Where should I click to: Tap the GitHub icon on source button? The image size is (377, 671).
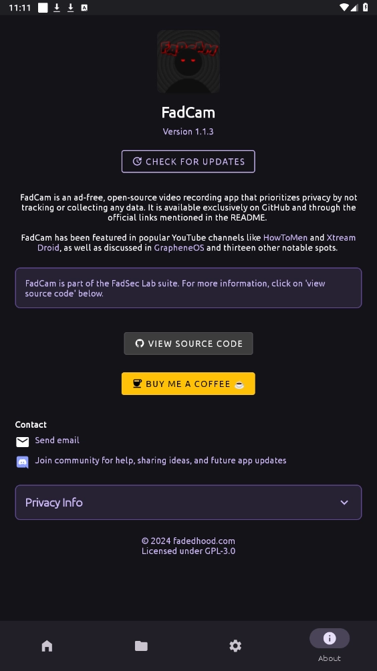coord(140,344)
